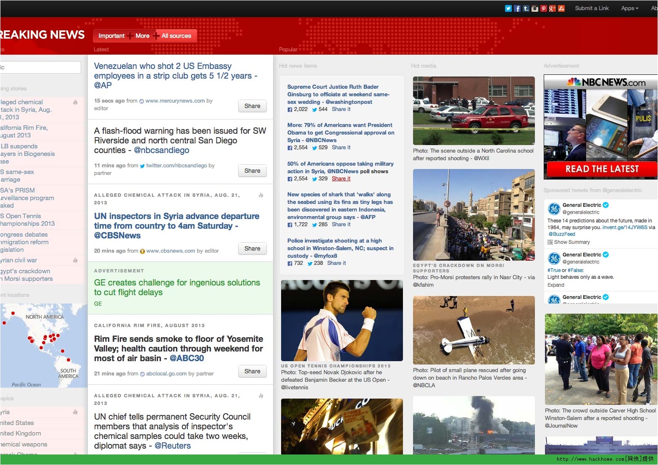
Task: Open the Novak Djokovic US Open photo
Action: pos(342,320)
